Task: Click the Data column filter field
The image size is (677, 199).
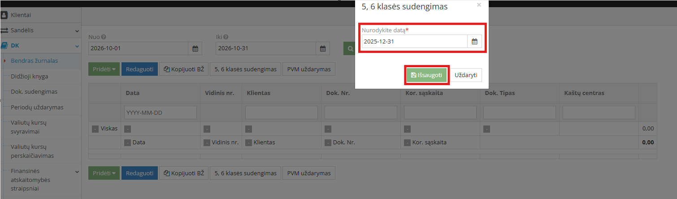Action: coord(161,112)
